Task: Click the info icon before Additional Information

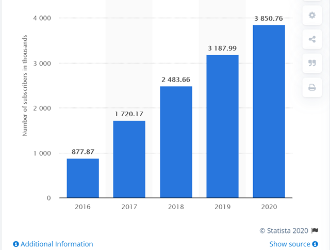Action: pyautogui.click(x=16, y=244)
